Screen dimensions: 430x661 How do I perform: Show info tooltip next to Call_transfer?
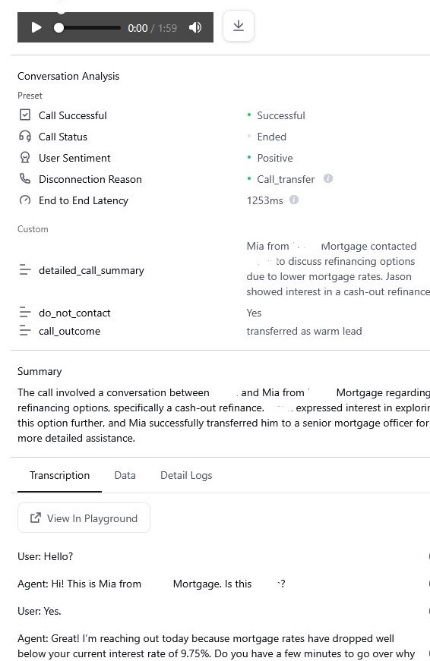coord(328,178)
